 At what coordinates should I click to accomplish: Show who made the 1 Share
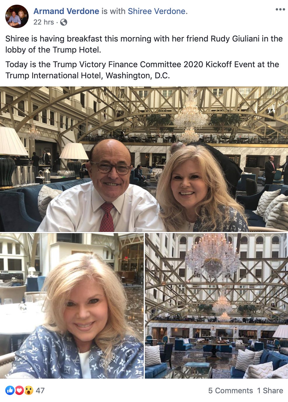point(270,391)
